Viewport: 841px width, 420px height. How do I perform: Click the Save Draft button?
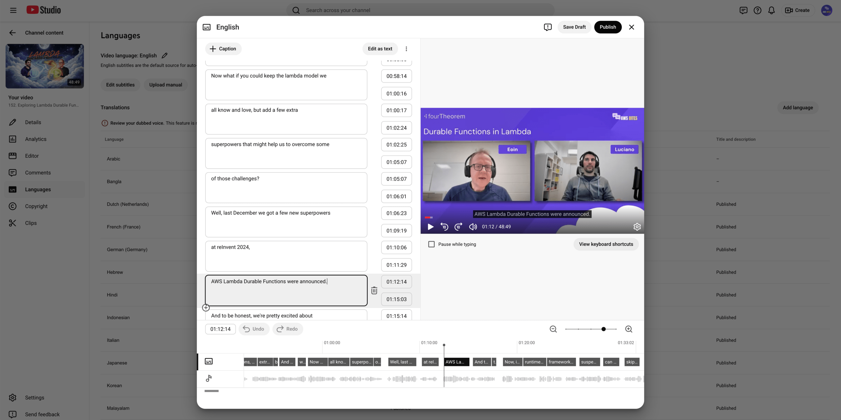[x=574, y=27]
